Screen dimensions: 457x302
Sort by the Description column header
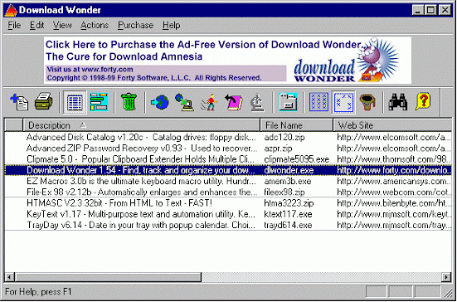point(142,125)
